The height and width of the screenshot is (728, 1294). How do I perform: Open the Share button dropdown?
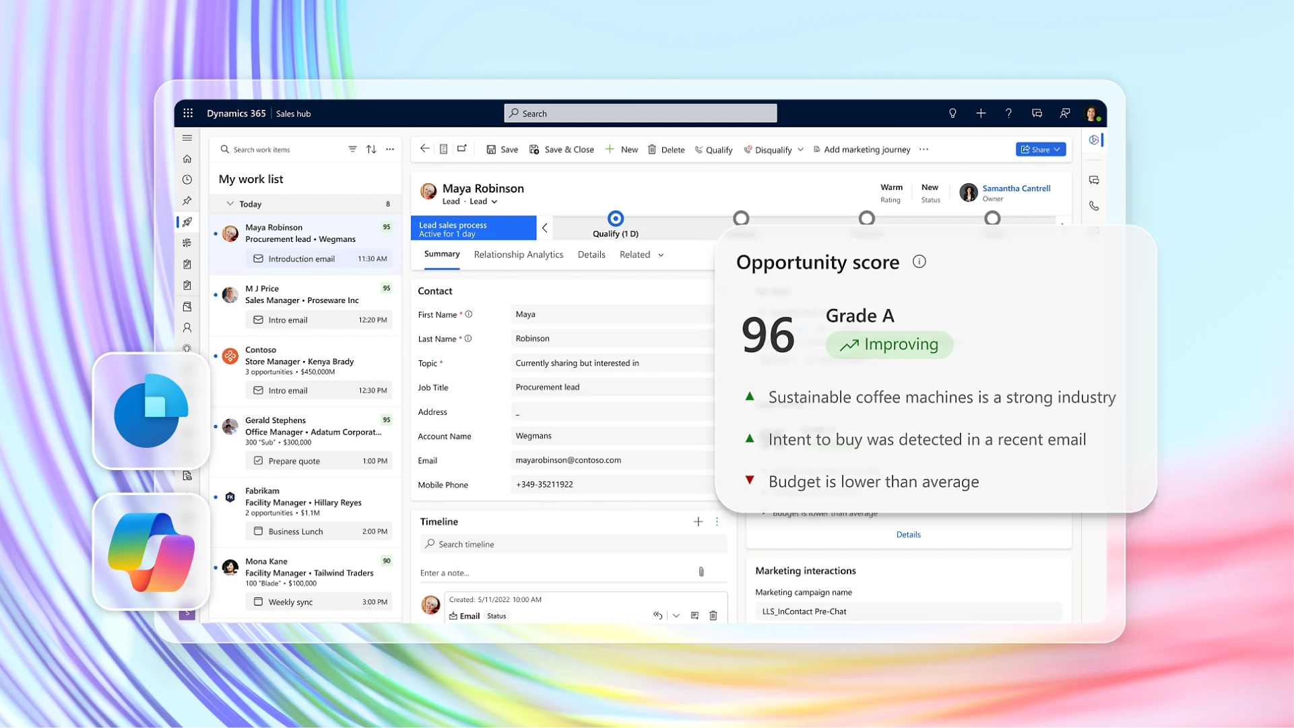(x=1041, y=150)
